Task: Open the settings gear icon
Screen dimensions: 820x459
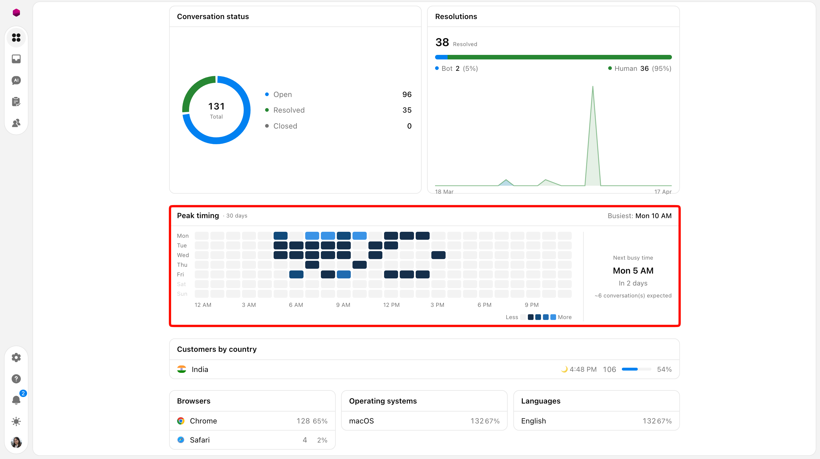Action: [16, 357]
